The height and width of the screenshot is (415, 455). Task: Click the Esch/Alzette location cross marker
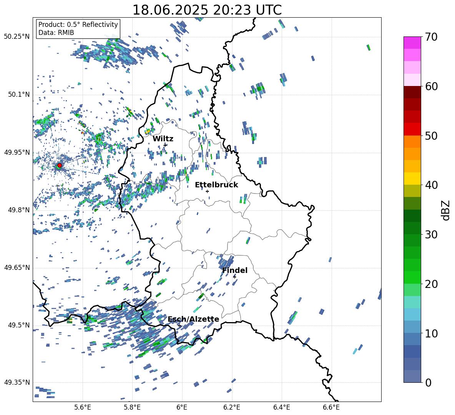tap(179, 326)
